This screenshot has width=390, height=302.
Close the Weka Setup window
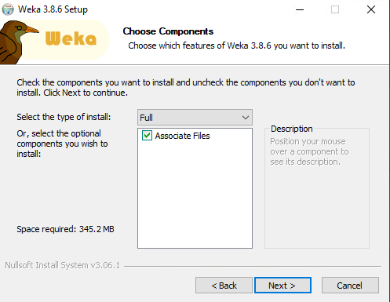tap(371, 9)
